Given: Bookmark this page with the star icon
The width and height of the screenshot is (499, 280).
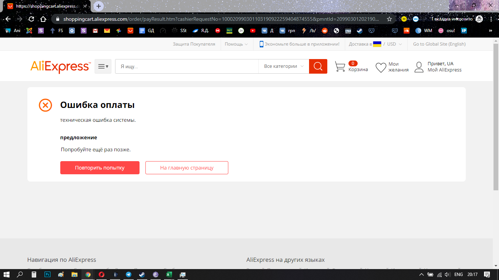Looking at the screenshot, I should (389, 19).
